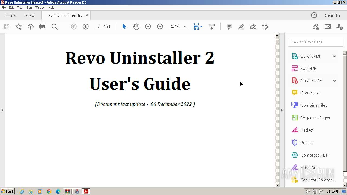Open Microsoft Edge from taskbar
This screenshot has height=195, width=347.
[x=58, y=191]
